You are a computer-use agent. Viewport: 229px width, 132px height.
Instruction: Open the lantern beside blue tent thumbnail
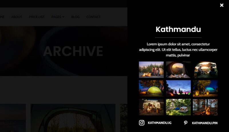point(205,88)
